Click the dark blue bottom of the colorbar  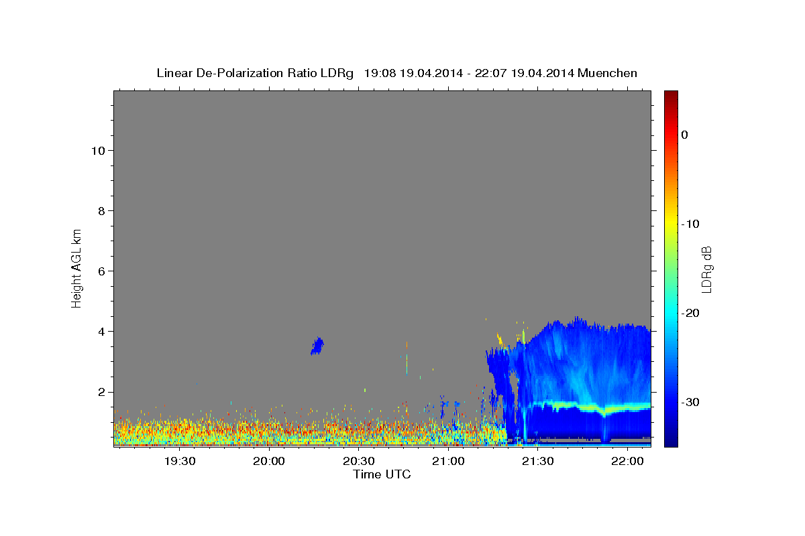(671, 439)
